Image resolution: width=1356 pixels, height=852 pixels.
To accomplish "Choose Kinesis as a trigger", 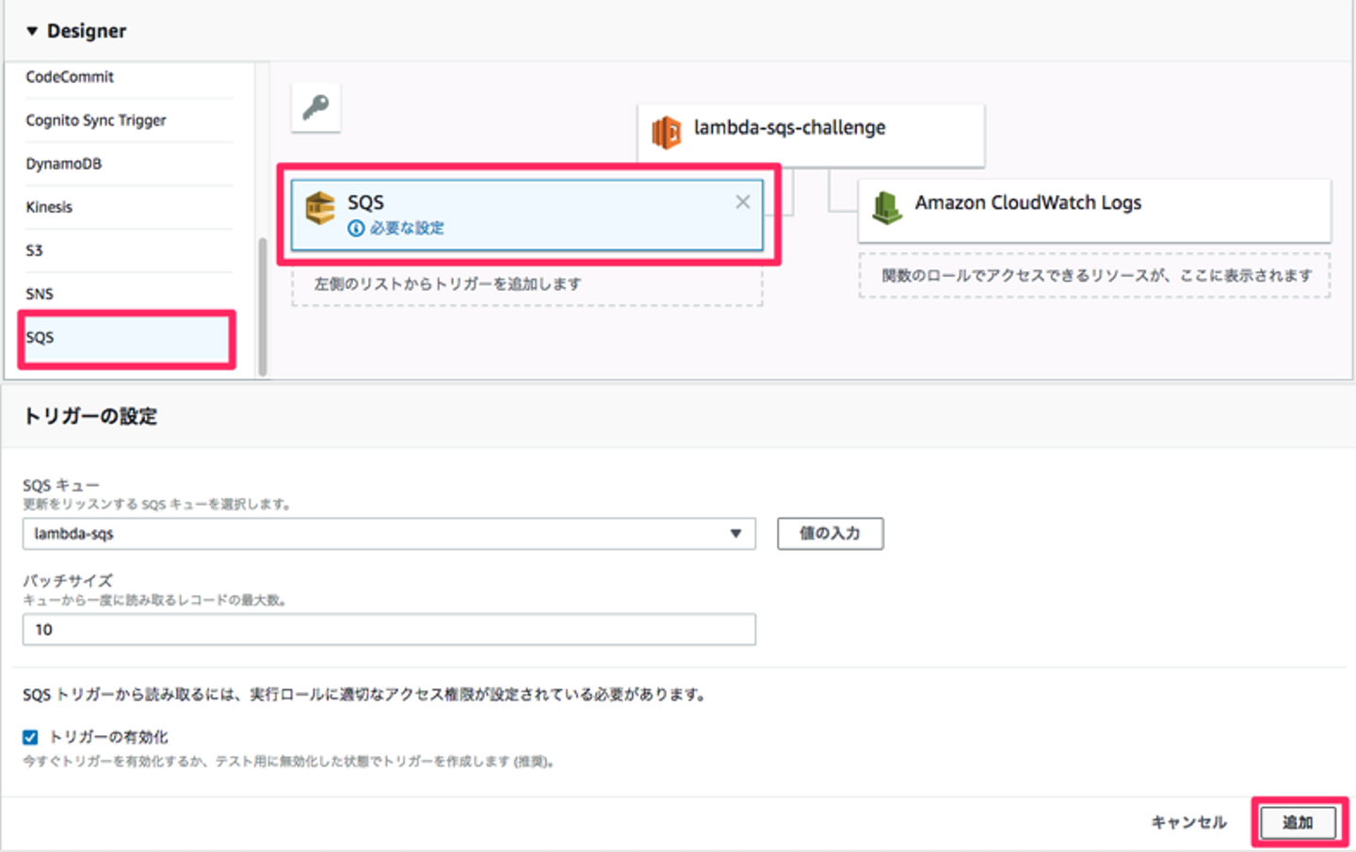I will [49, 207].
